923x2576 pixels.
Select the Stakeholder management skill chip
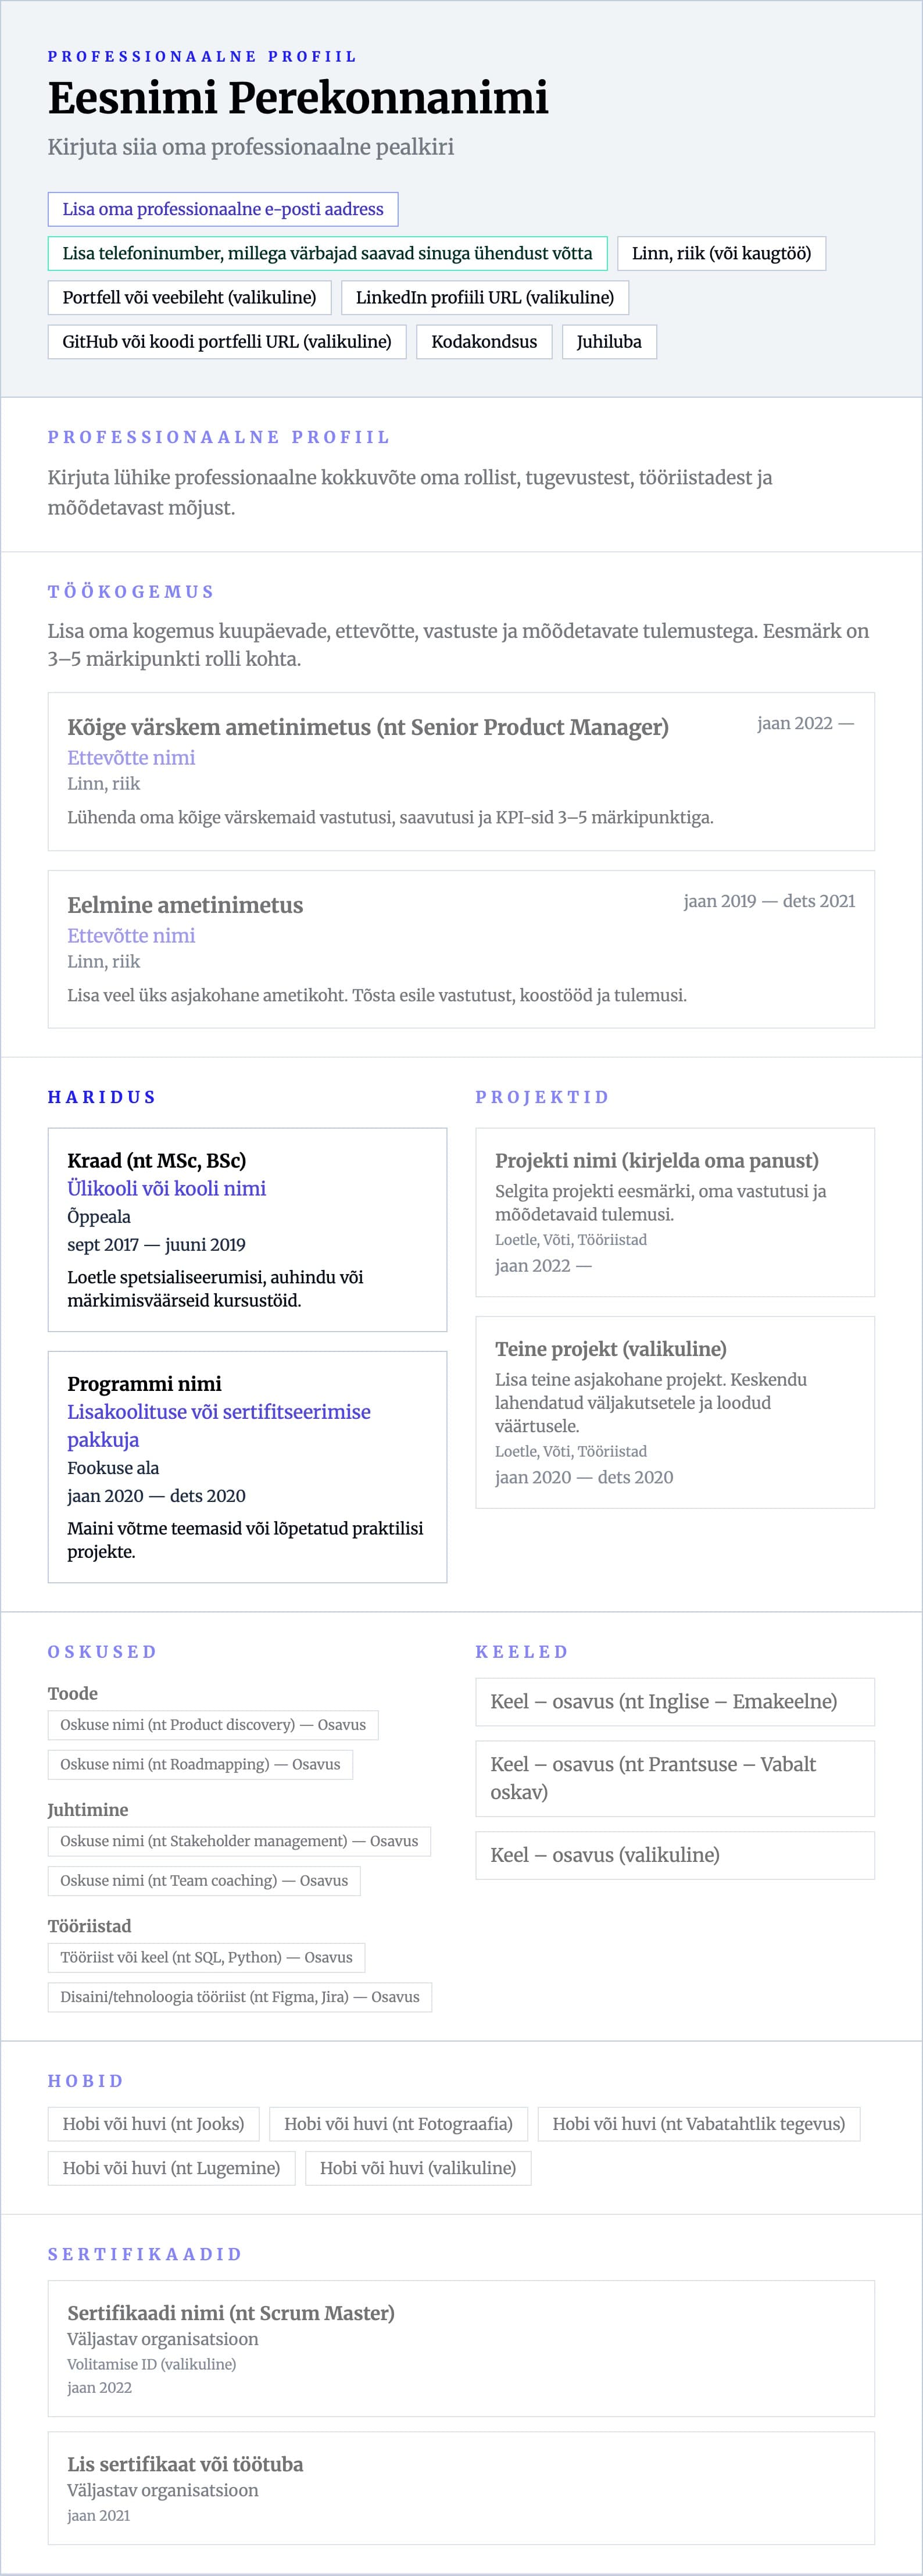point(239,1841)
